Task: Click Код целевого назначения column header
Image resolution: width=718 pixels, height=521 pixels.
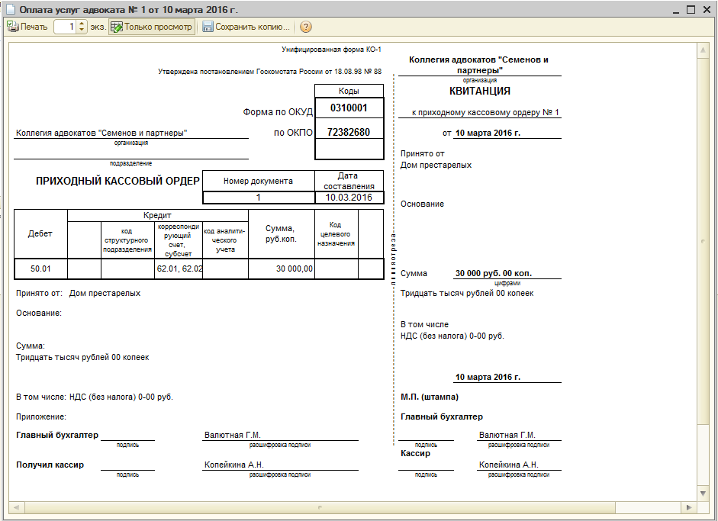Action: click(x=336, y=234)
